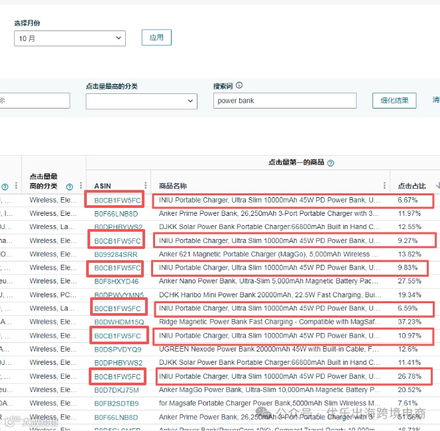The width and height of the screenshot is (440, 431).
Task: Click the 19.34% click share value
Action: (410, 295)
